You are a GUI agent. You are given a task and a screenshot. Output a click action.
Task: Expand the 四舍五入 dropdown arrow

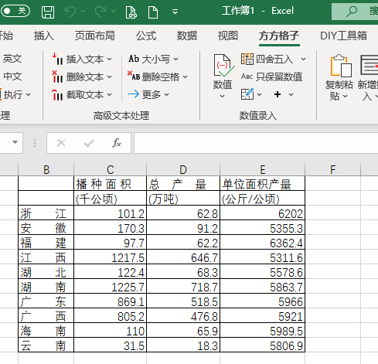pos(304,60)
